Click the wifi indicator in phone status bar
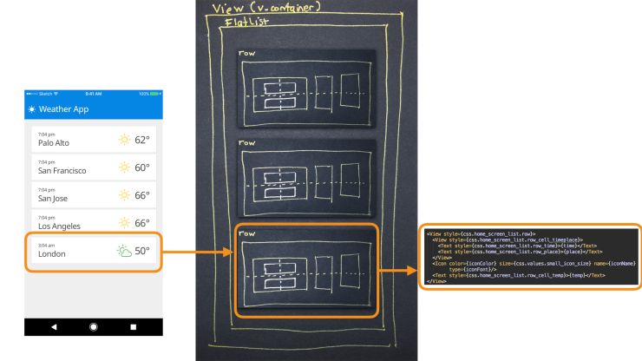The height and width of the screenshot is (361, 642). point(56,94)
